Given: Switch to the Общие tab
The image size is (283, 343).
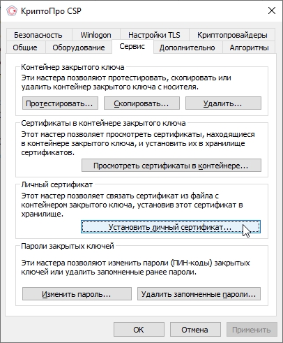Looking at the screenshot, I should pyautogui.click(x=25, y=48).
